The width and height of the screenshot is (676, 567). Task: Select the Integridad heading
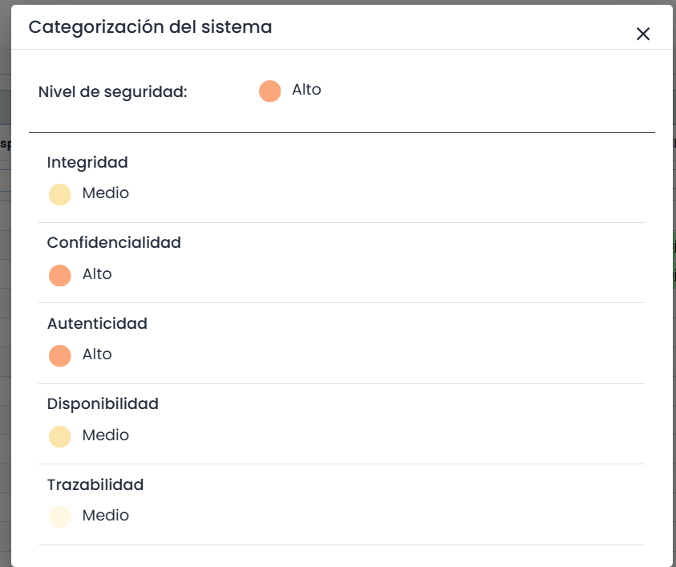(x=87, y=162)
